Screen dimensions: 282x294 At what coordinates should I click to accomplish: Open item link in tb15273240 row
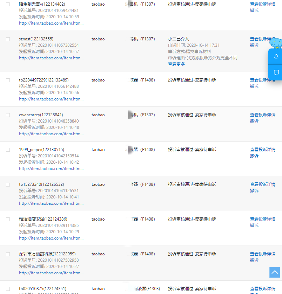pyautogui.click(x=51, y=203)
